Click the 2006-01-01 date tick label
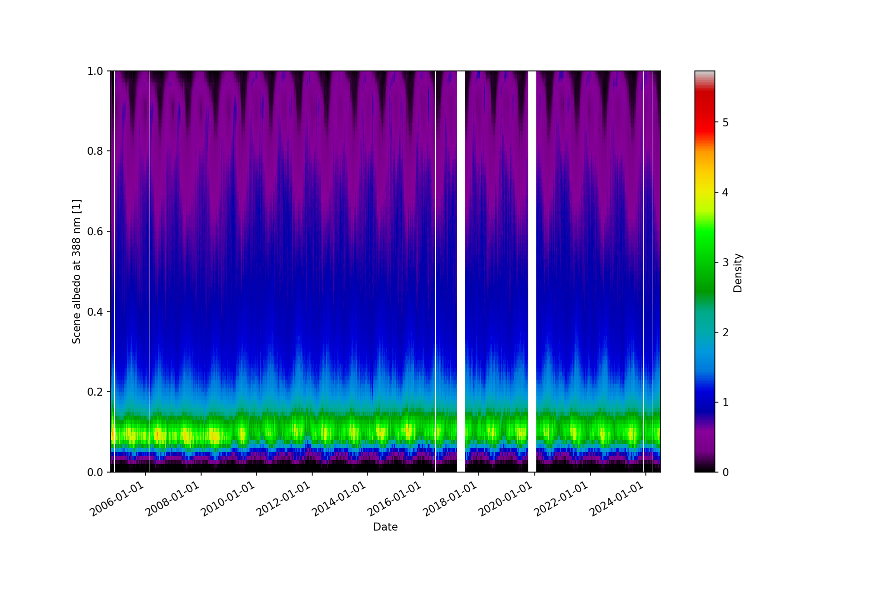Viewport: 886px width, 590px height. (118, 500)
